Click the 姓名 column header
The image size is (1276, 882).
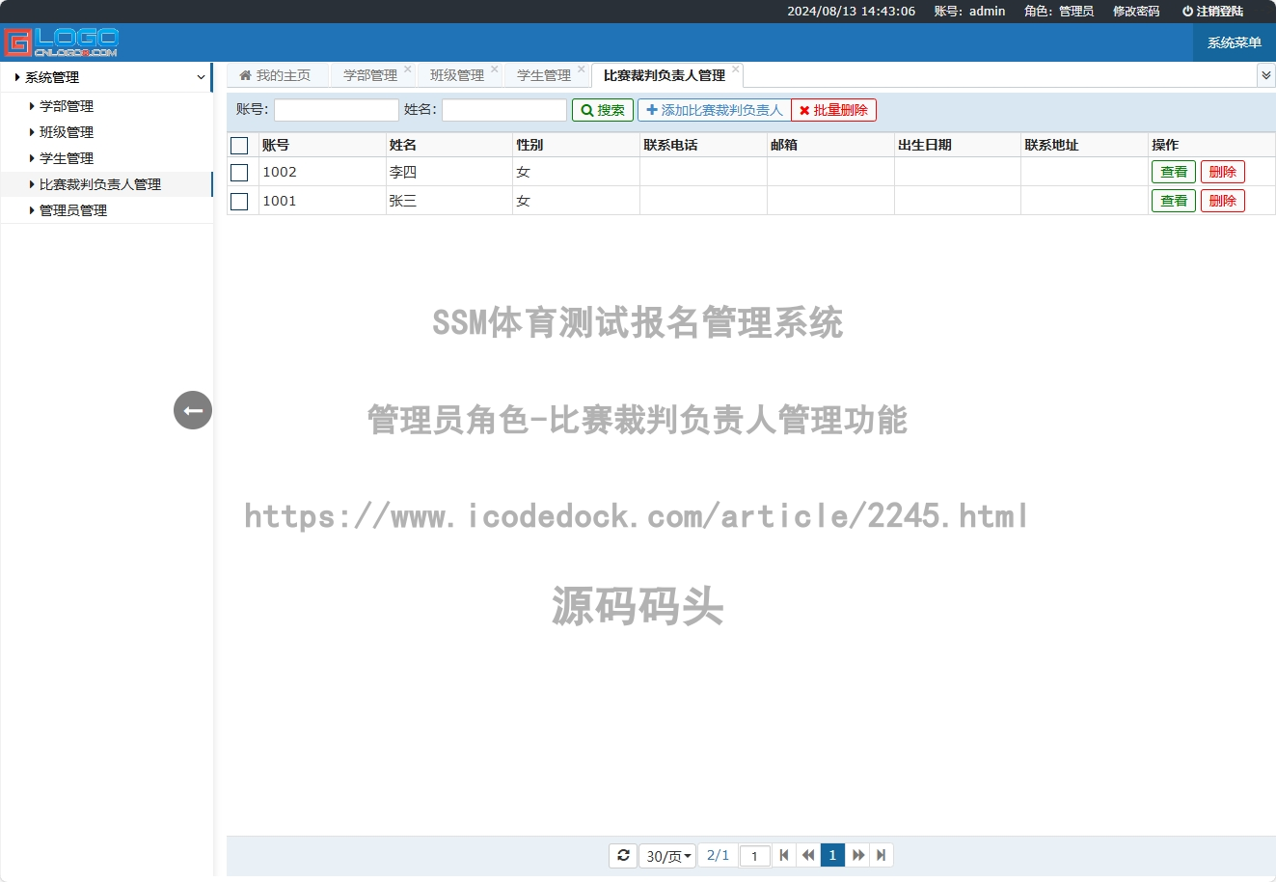point(449,145)
